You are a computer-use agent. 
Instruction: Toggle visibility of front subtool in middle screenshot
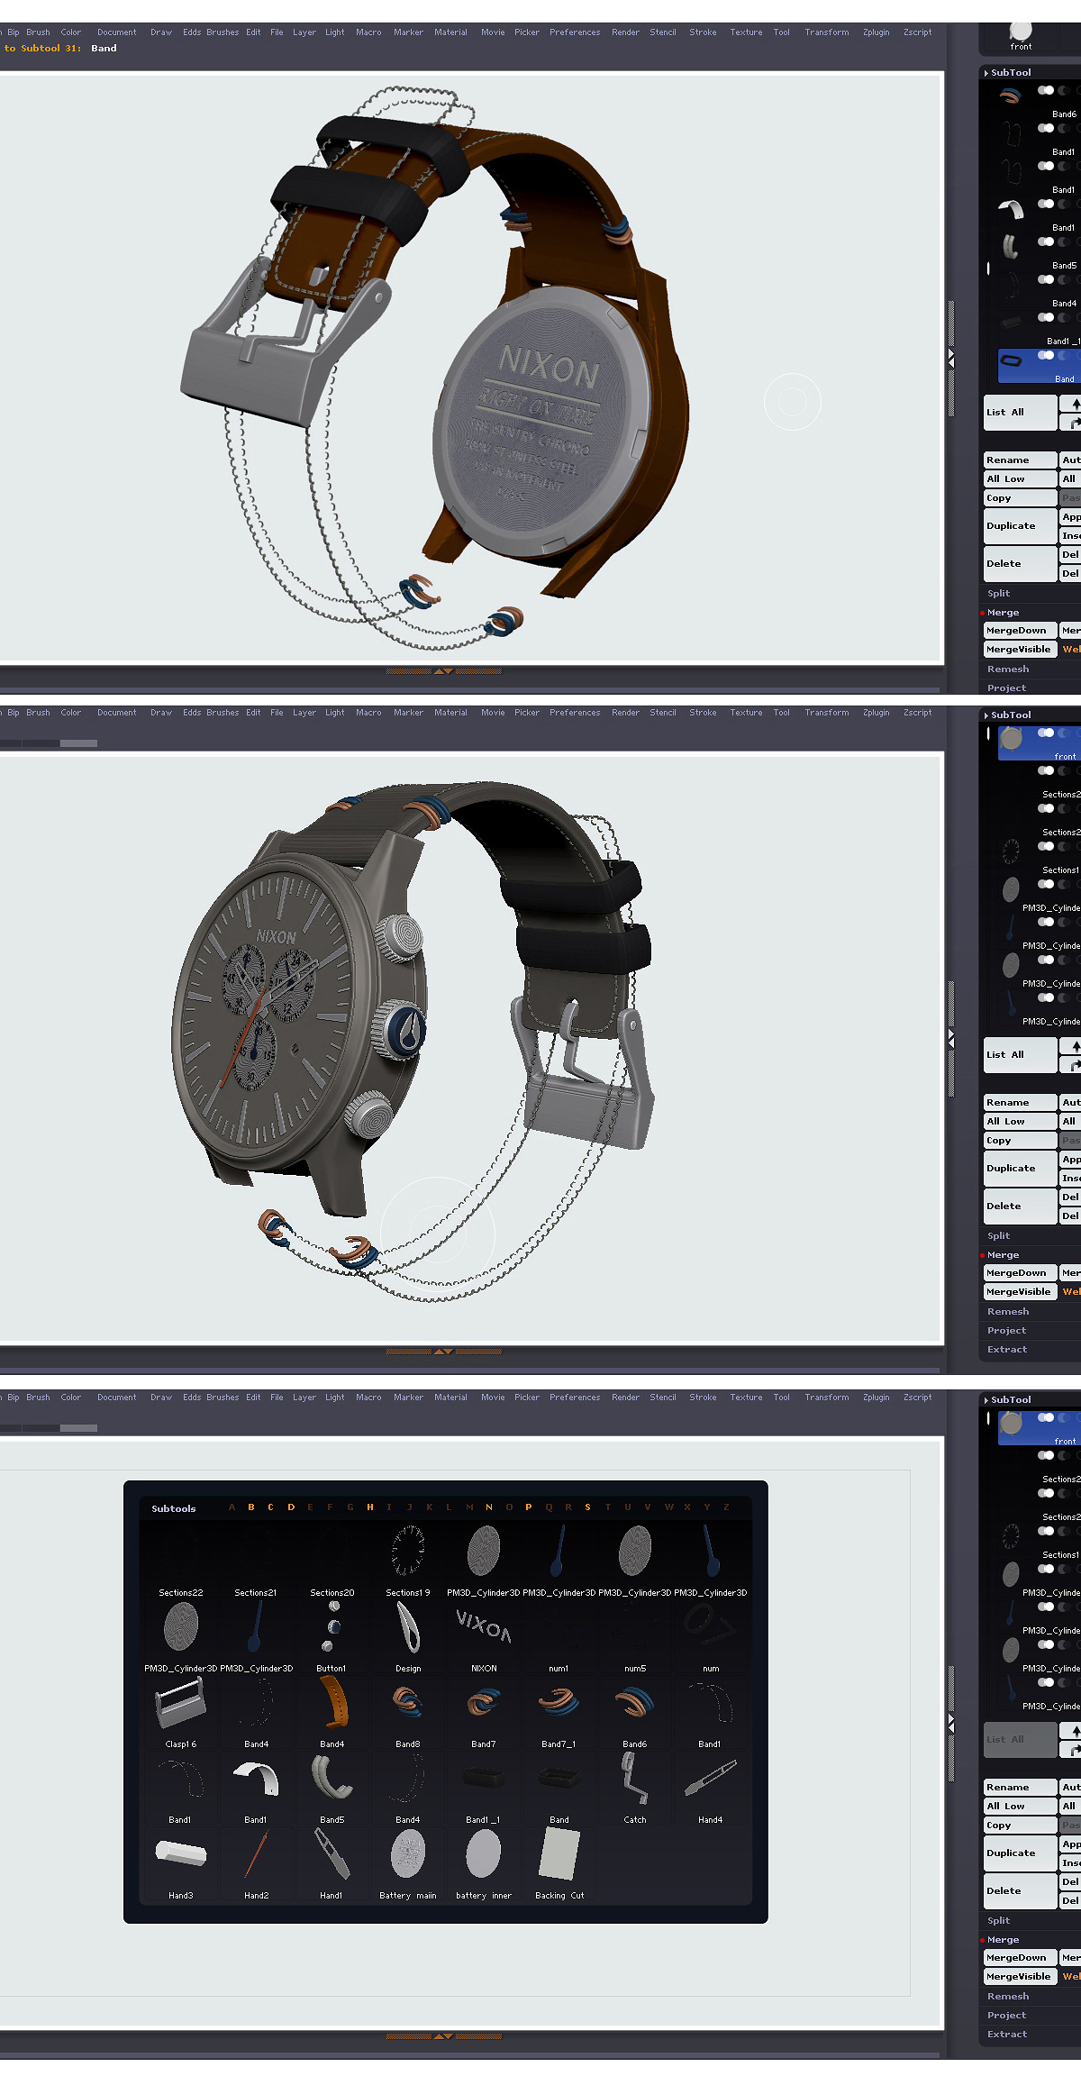tap(1046, 733)
